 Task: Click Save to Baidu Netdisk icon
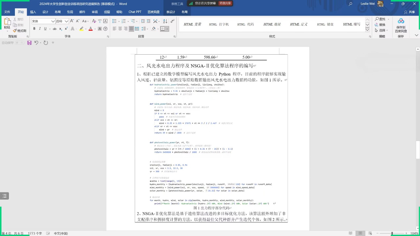[x=400, y=25]
